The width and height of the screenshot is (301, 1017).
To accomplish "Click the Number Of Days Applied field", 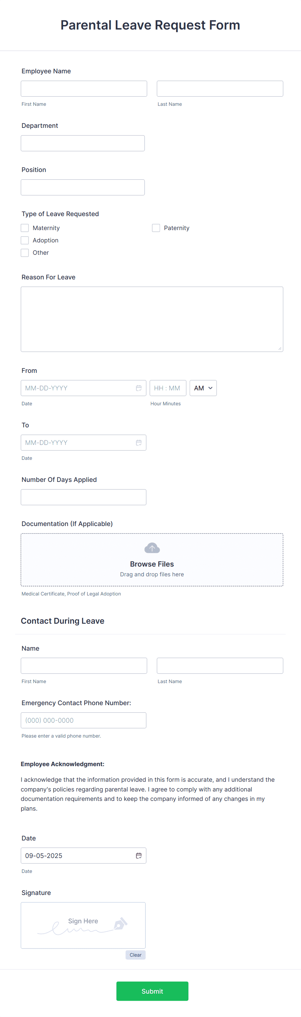I will tap(83, 497).
